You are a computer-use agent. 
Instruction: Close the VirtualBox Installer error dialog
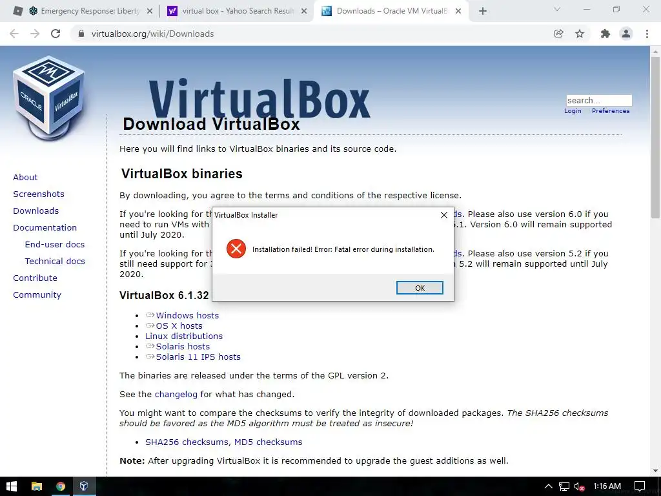coord(444,215)
